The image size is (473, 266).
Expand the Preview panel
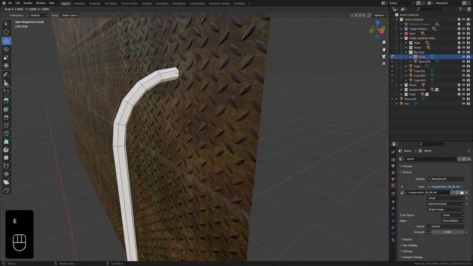pos(407,166)
